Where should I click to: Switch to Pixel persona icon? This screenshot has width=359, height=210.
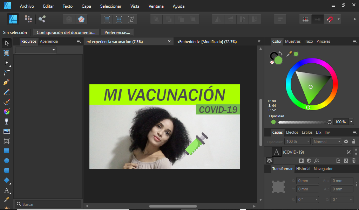(28, 19)
